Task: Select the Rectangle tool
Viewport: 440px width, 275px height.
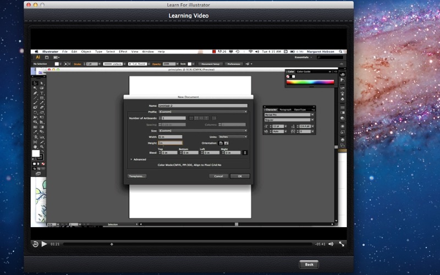Action: (x=42, y=98)
